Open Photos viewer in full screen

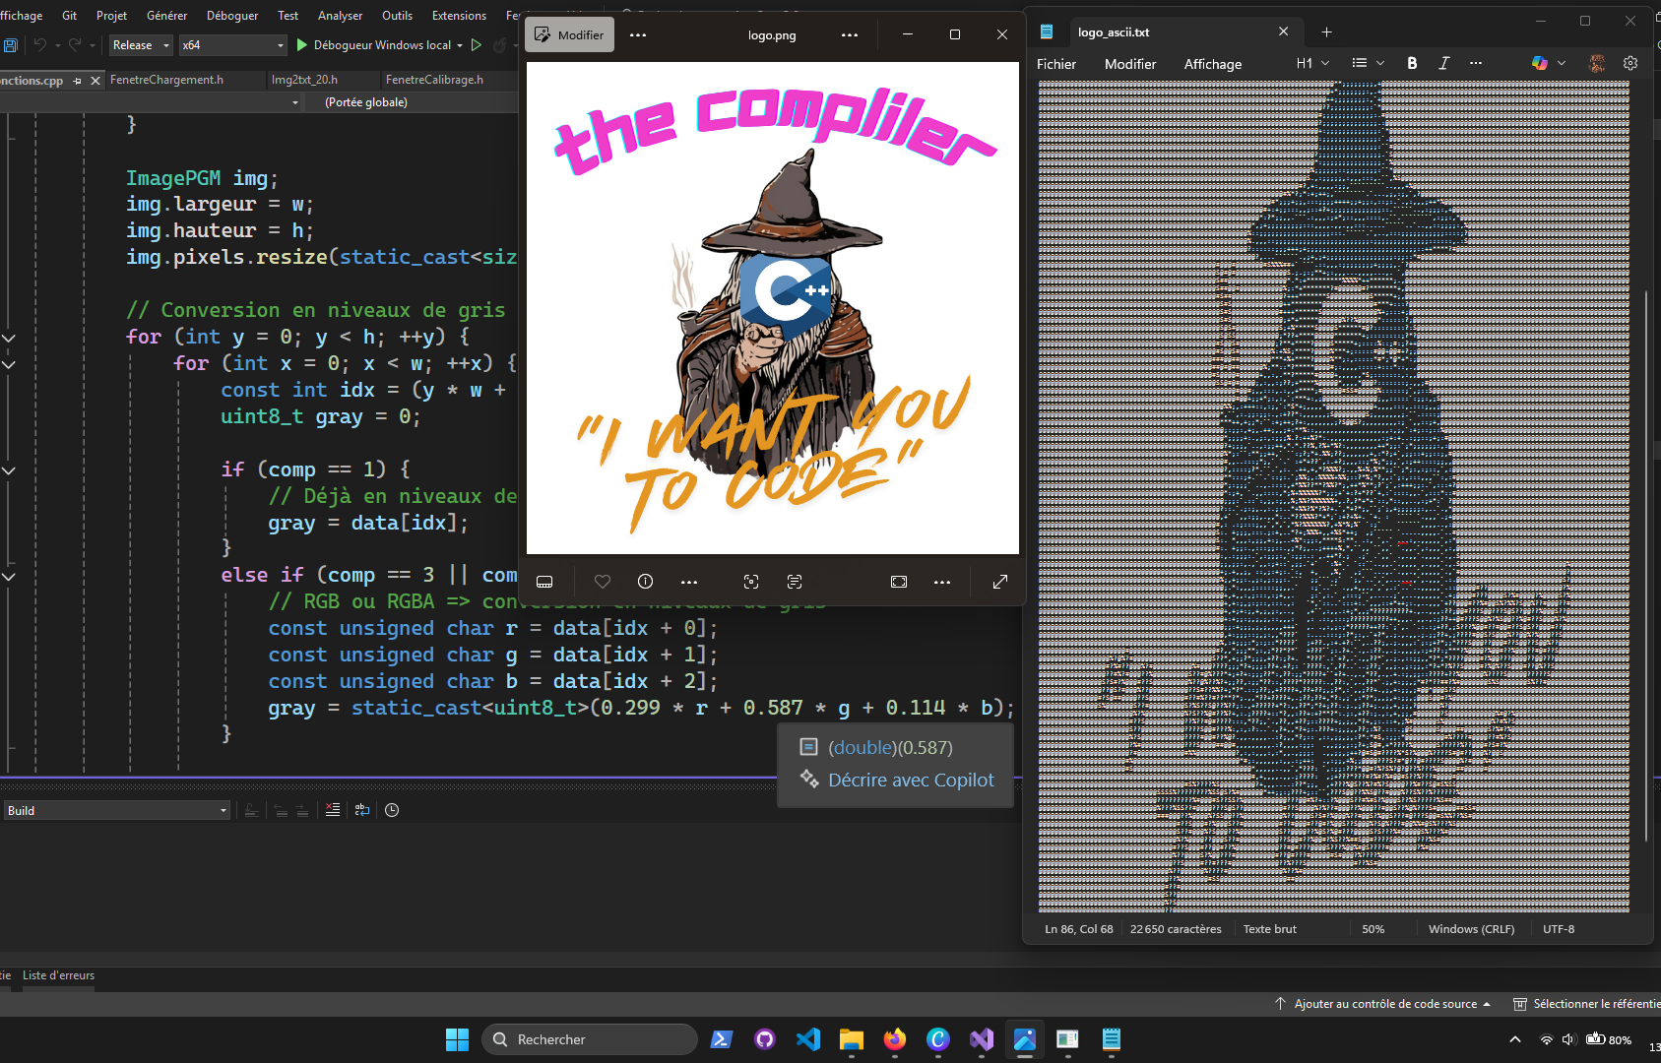click(1000, 582)
